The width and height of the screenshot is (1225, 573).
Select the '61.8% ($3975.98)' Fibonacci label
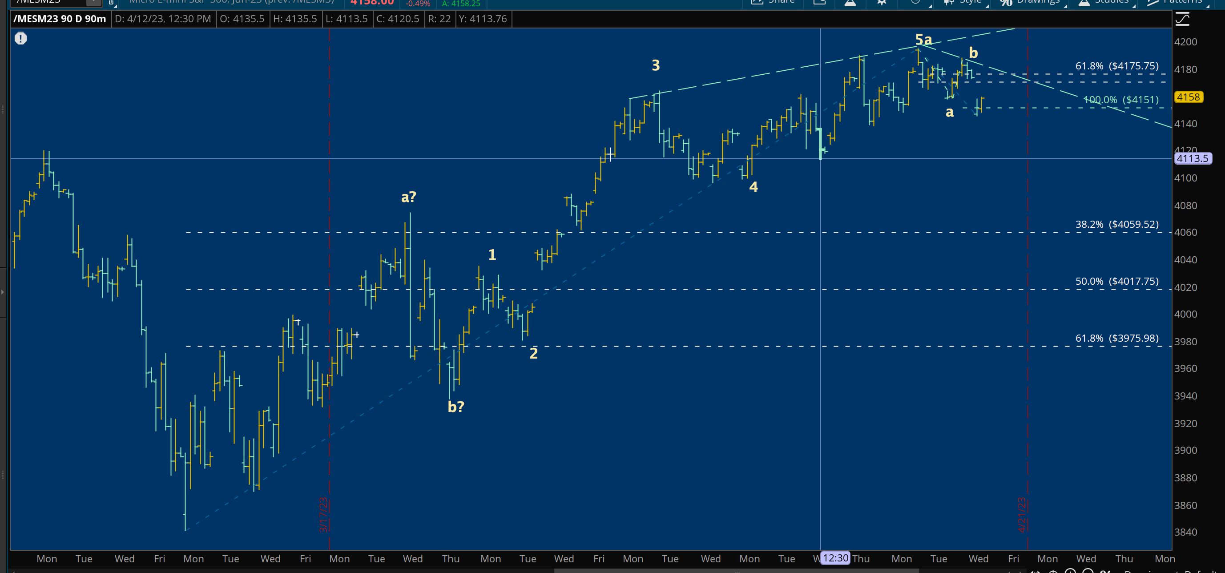[1116, 338]
